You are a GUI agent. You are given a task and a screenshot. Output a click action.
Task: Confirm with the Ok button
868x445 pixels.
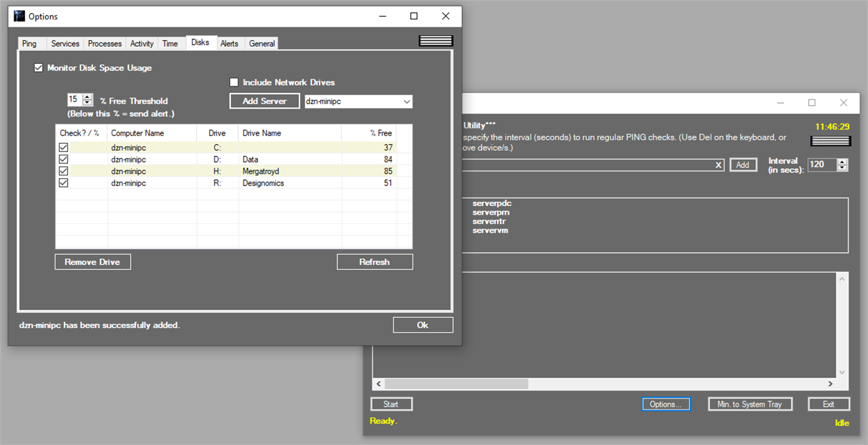click(423, 325)
